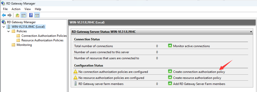
Task: Select the Policies tree item
Action: (x=22, y=31)
